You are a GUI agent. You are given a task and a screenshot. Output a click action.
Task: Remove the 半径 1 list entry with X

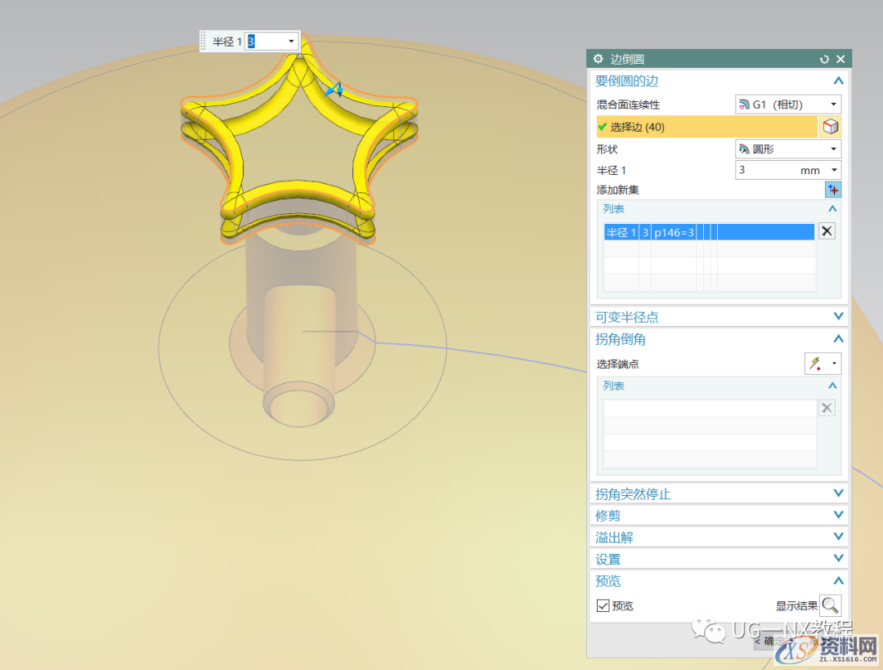[827, 231]
